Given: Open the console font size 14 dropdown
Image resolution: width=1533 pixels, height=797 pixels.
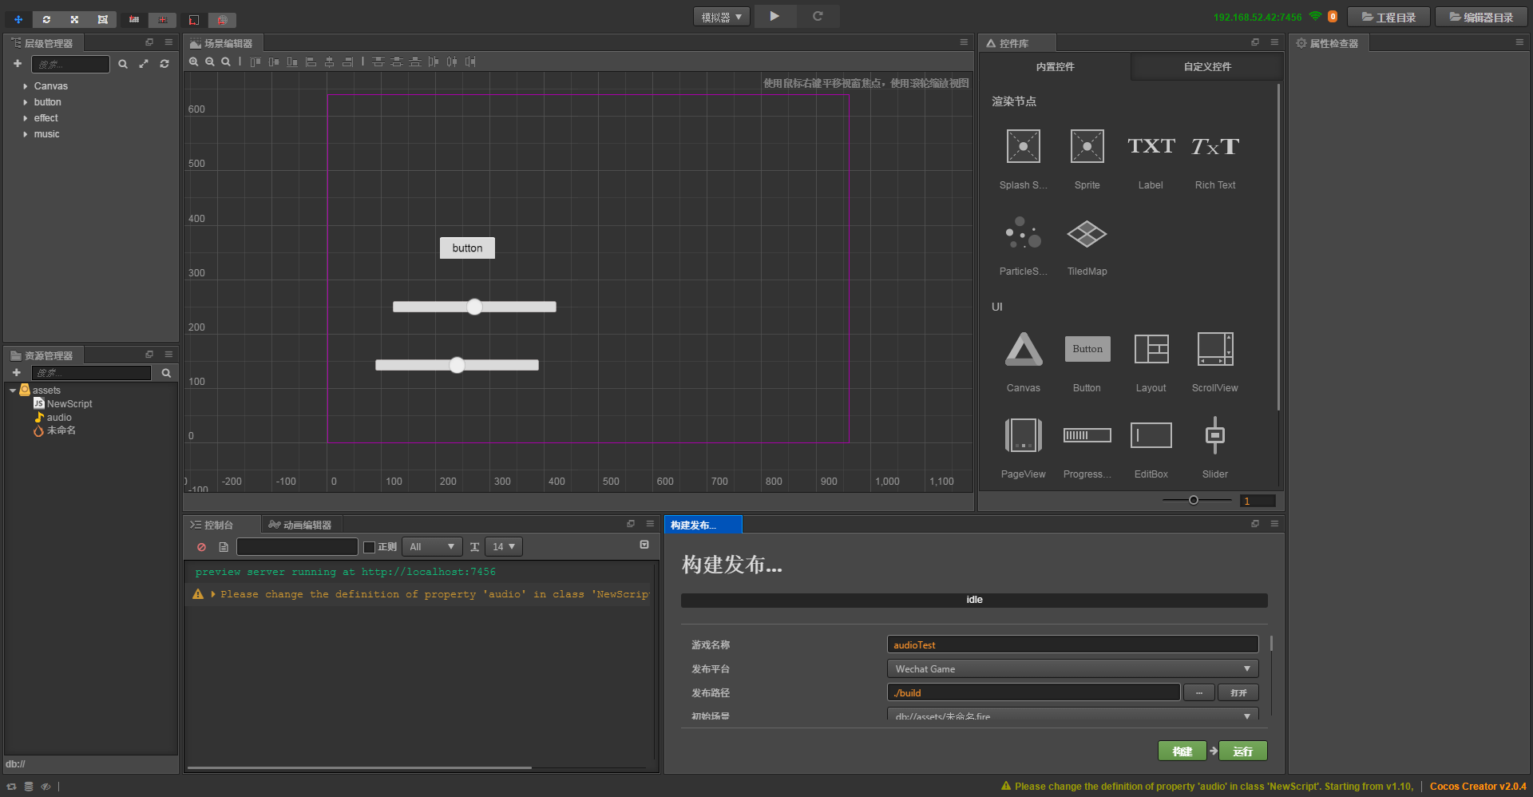Looking at the screenshot, I should coord(504,547).
